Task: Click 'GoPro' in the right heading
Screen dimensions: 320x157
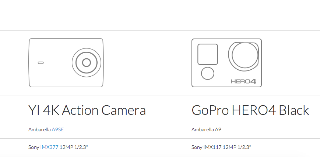Action: 210,110
